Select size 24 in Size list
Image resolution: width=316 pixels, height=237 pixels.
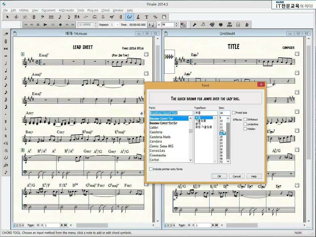pos(221,146)
